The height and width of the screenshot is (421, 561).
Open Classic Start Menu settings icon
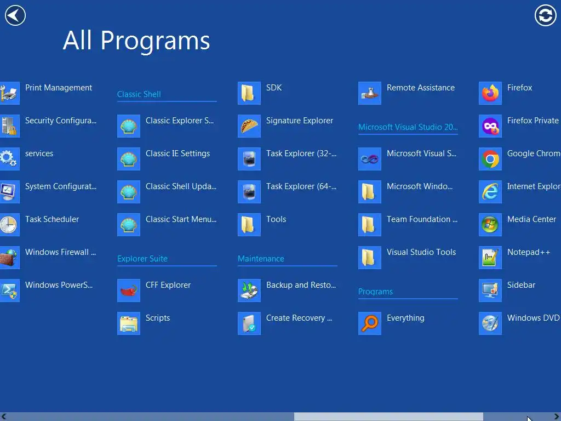129,225
